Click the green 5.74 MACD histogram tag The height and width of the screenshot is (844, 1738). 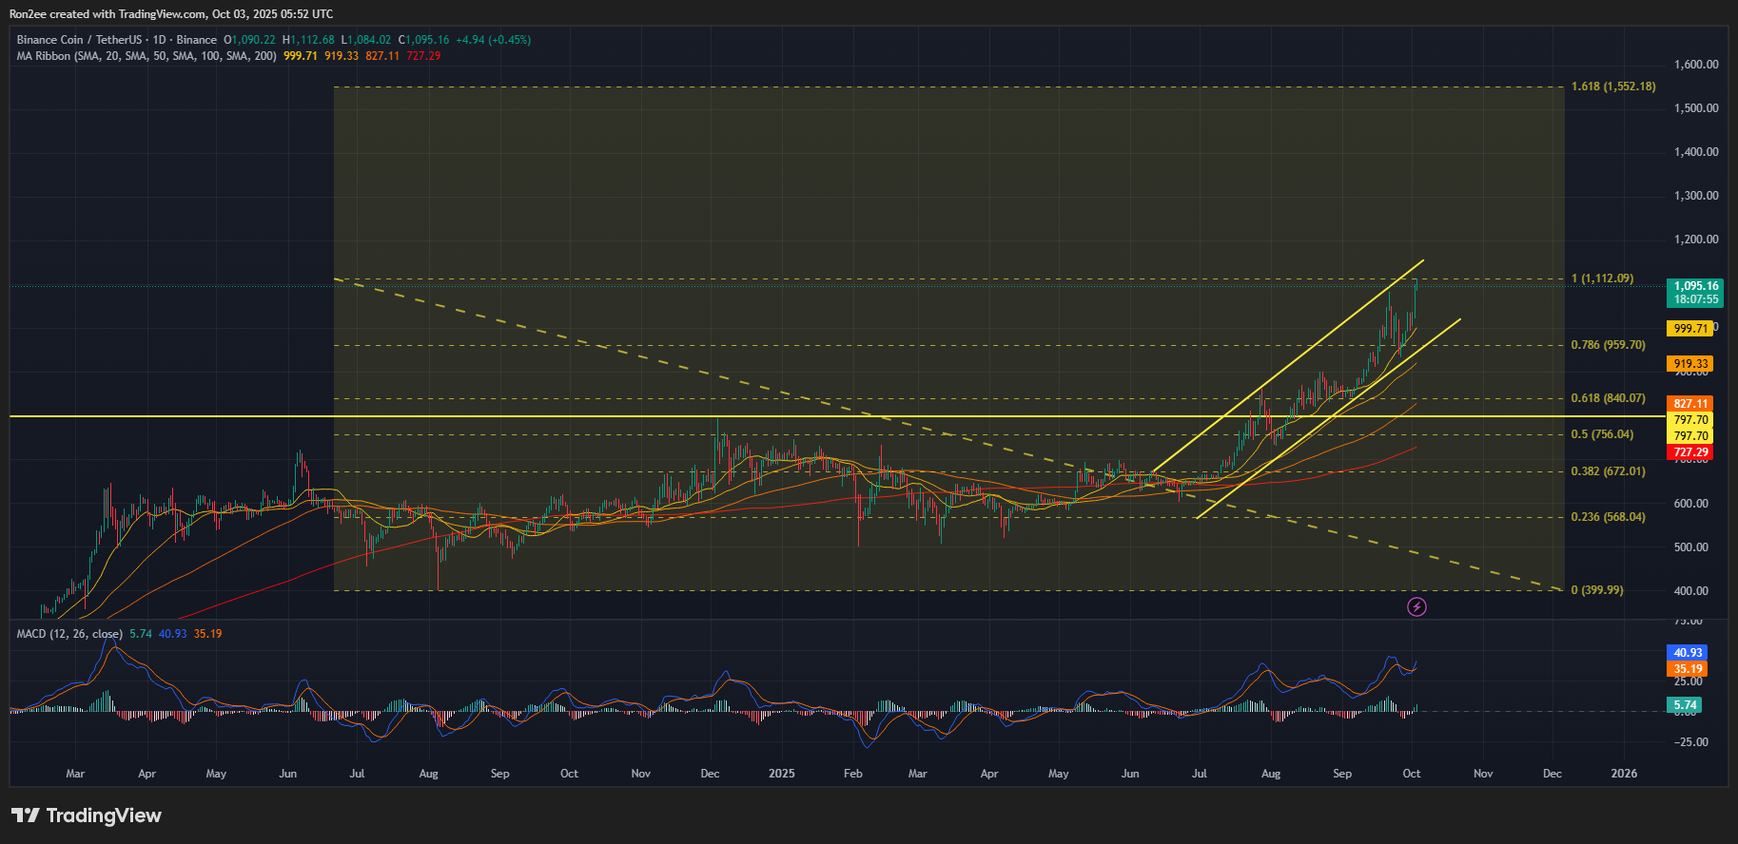[x=1684, y=705]
